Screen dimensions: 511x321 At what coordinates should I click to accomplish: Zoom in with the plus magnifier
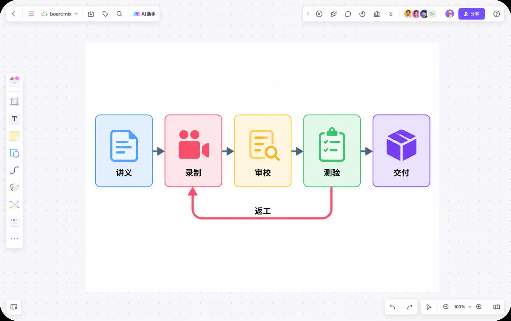(x=479, y=307)
